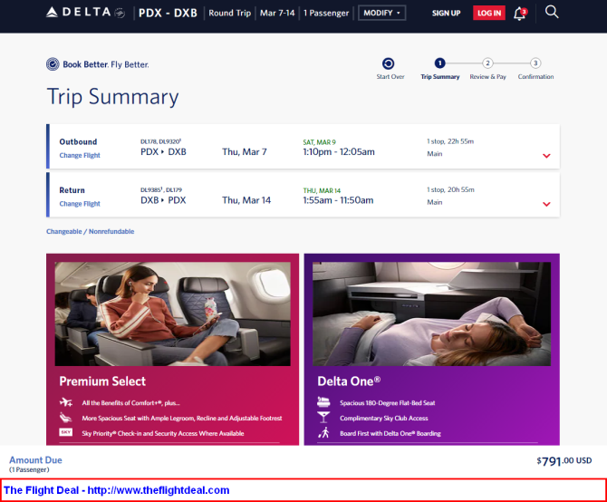Click the LOG IN button

pos(489,14)
